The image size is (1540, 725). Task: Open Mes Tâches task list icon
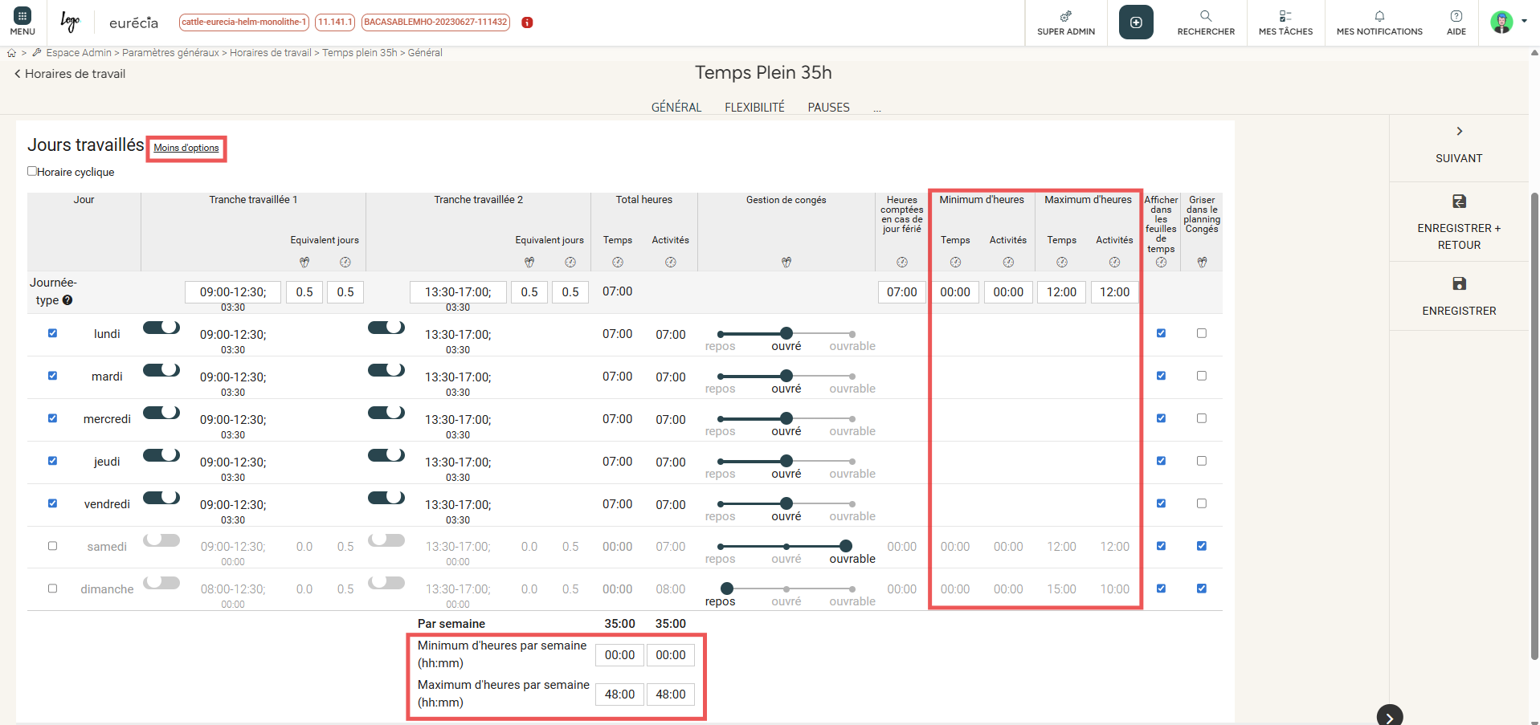click(1285, 17)
